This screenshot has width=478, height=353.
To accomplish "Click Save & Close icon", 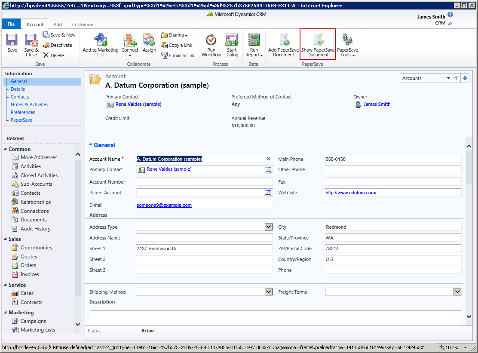I will point(31,45).
